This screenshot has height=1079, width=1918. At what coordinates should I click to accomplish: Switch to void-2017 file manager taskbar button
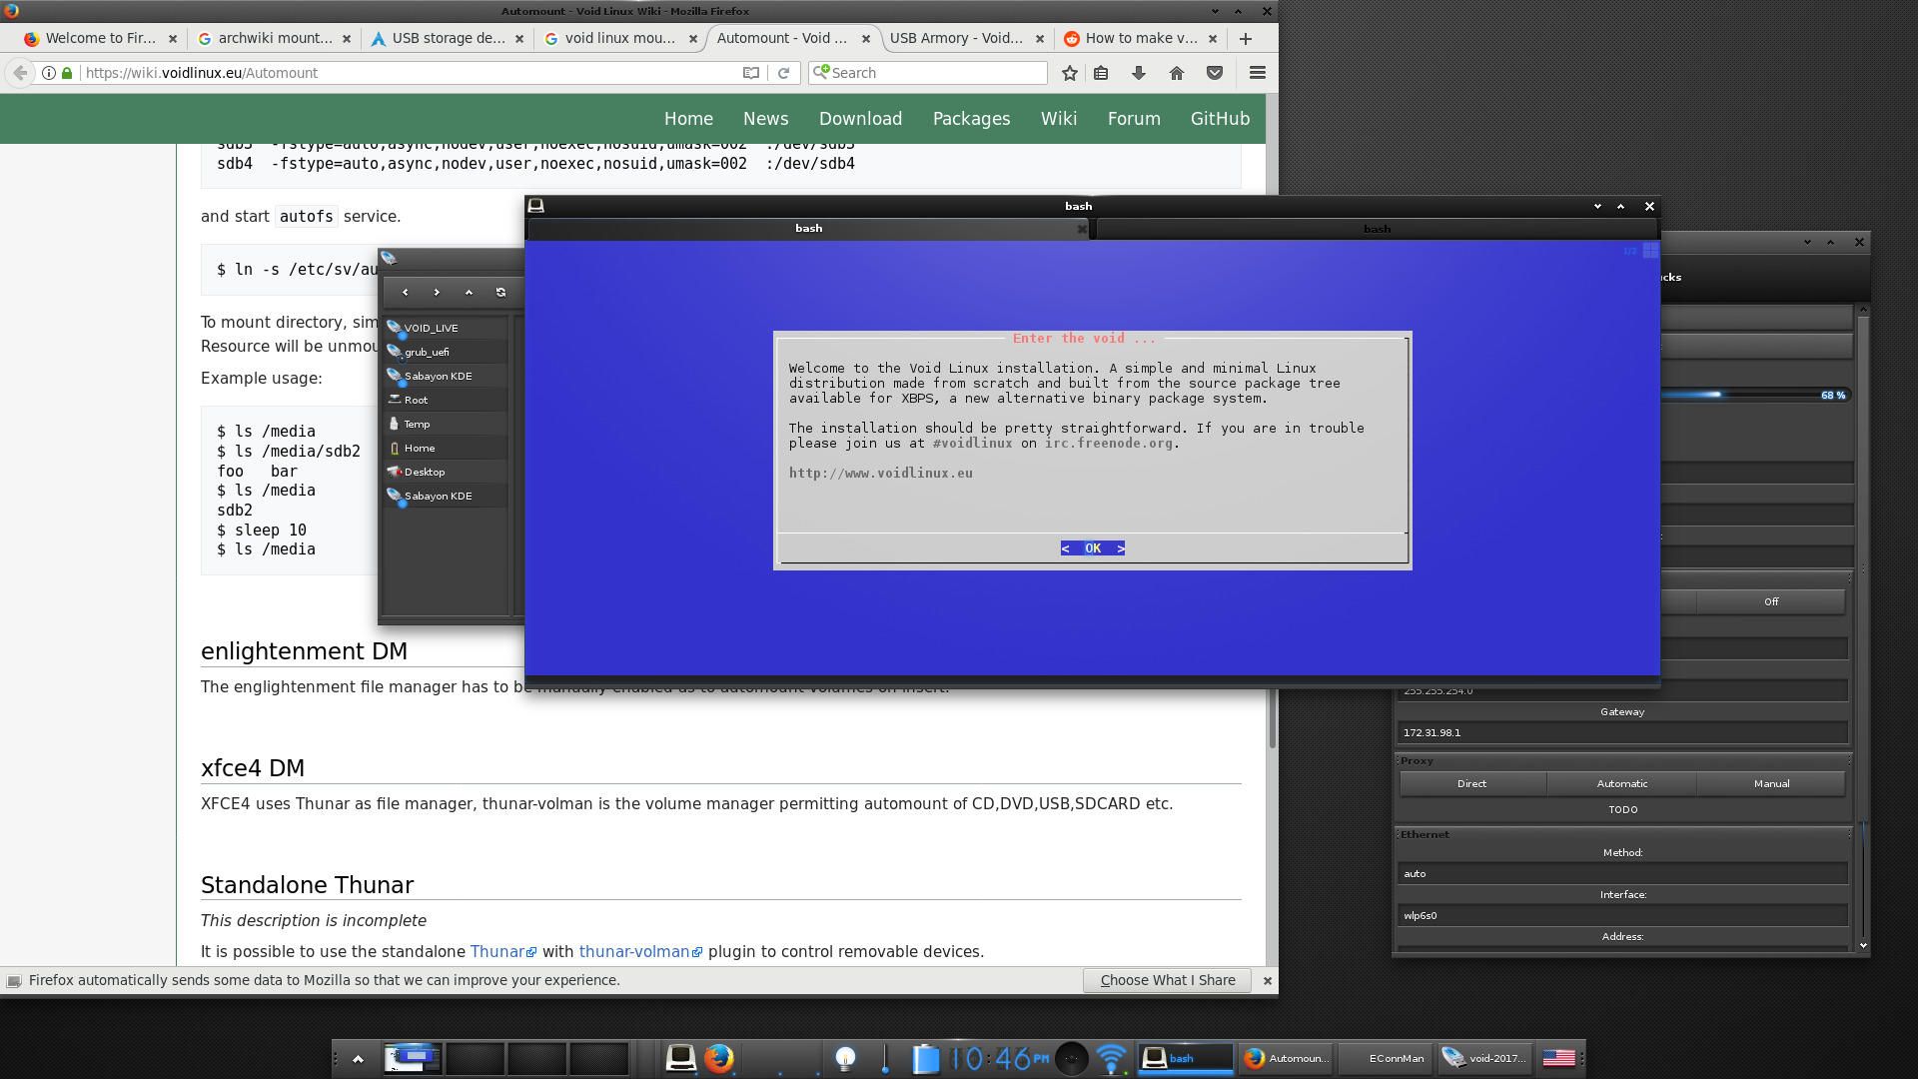coord(1485,1058)
